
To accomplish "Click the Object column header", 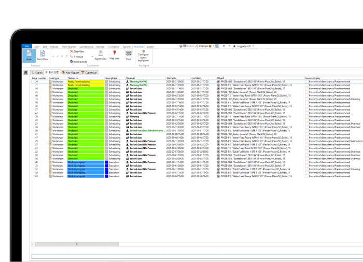I will tap(260, 78).
